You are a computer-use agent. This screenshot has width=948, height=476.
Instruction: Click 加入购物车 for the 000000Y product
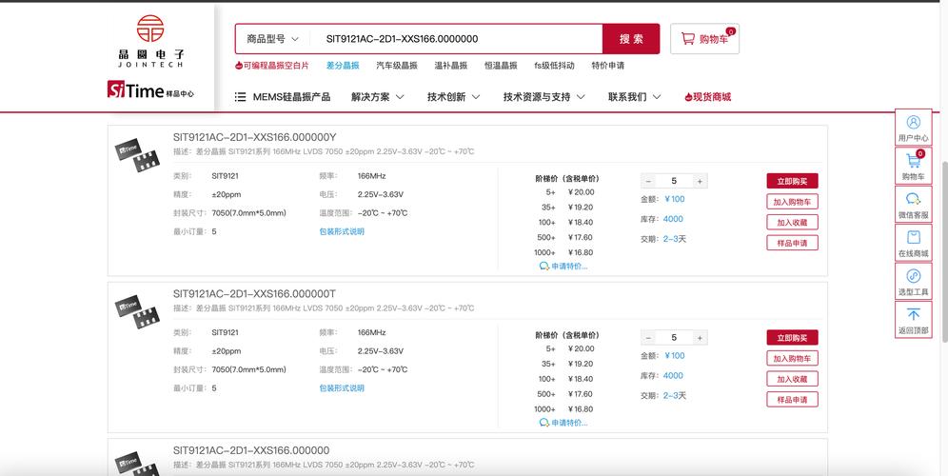click(x=792, y=202)
